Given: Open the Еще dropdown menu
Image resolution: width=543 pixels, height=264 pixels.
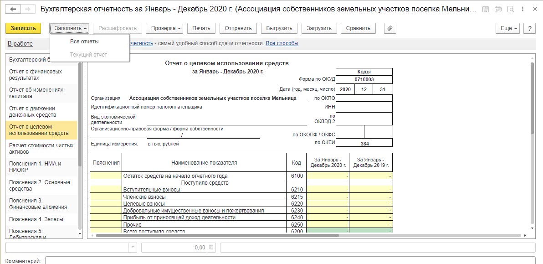Looking at the screenshot, I should (507, 28).
